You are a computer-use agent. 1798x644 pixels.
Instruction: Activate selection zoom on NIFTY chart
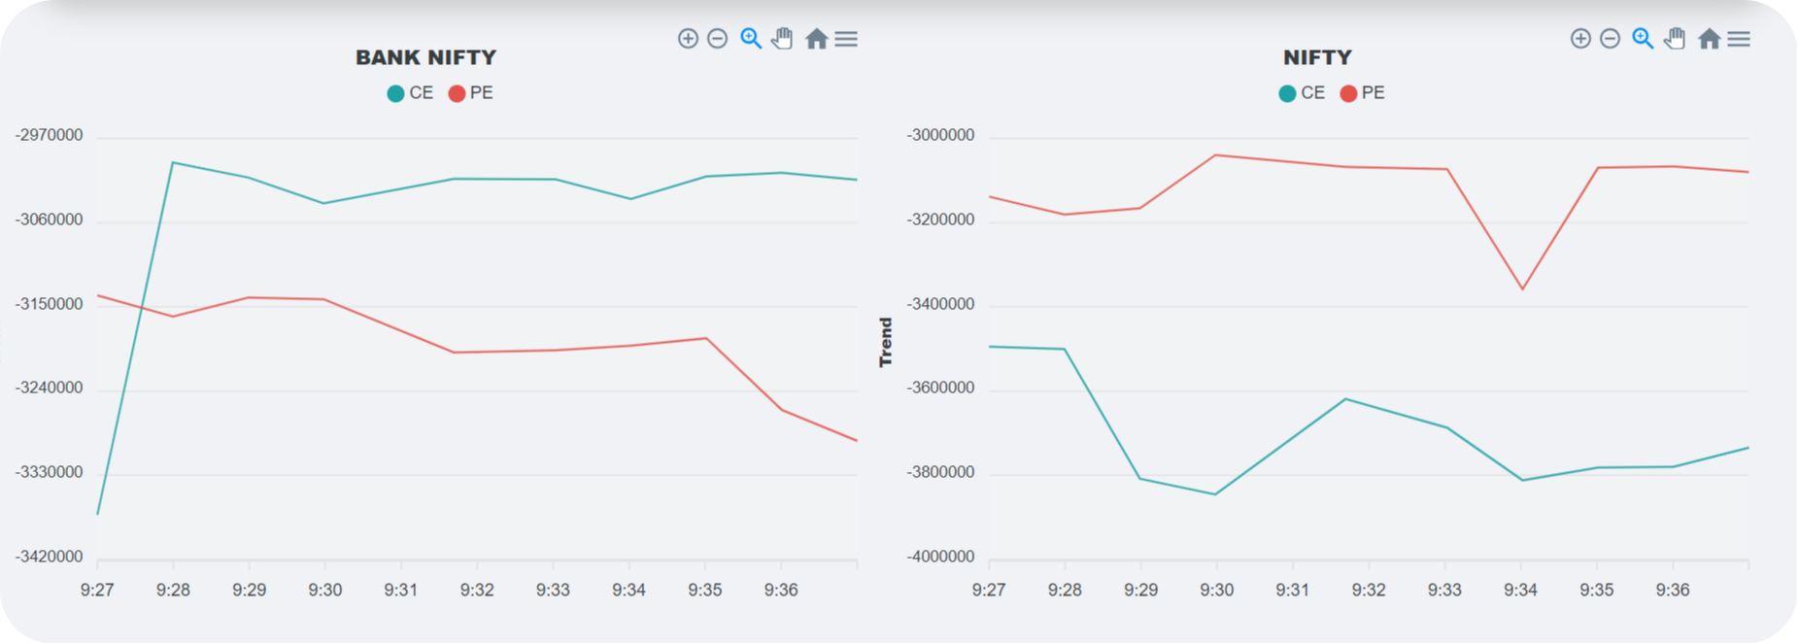coord(1643,39)
